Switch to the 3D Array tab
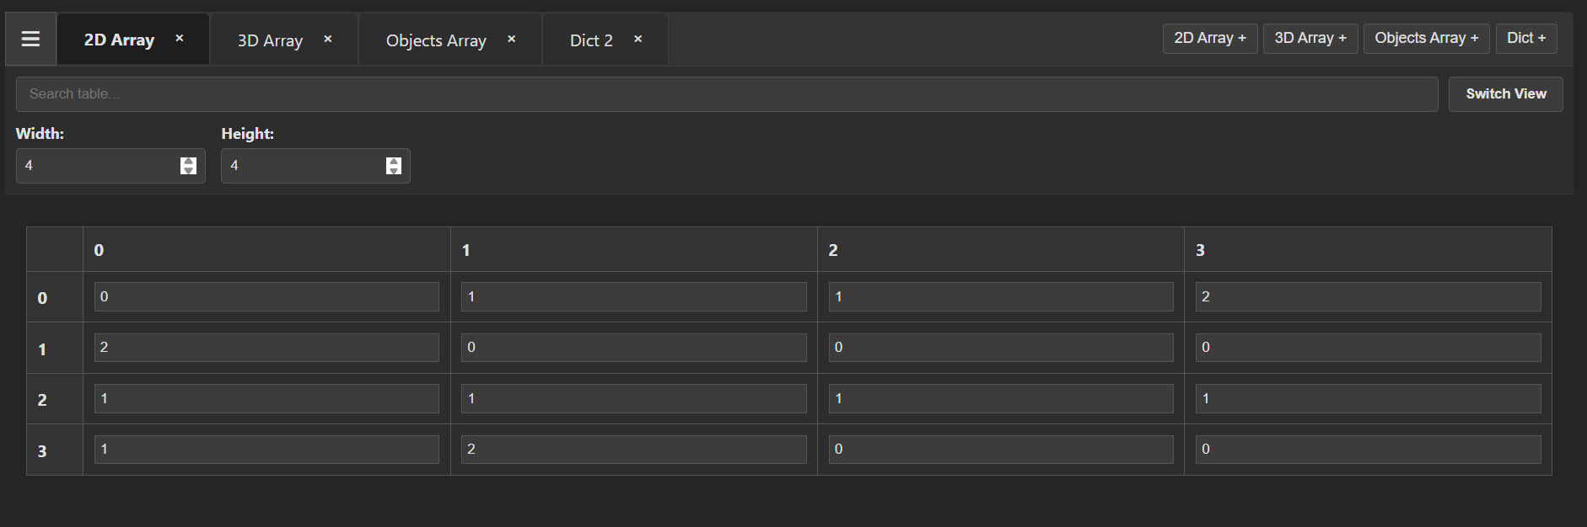Screen dimensions: 1587x527 270,40
